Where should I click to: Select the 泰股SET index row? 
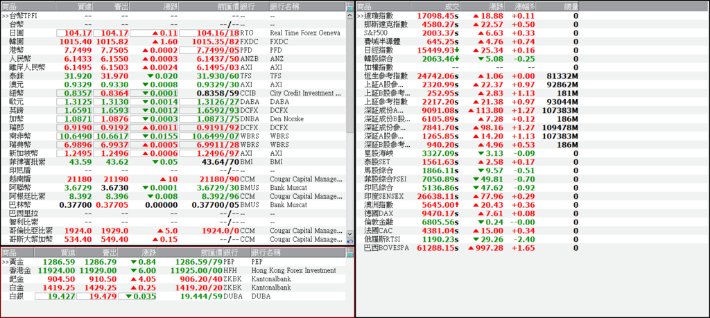pos(468,162)
